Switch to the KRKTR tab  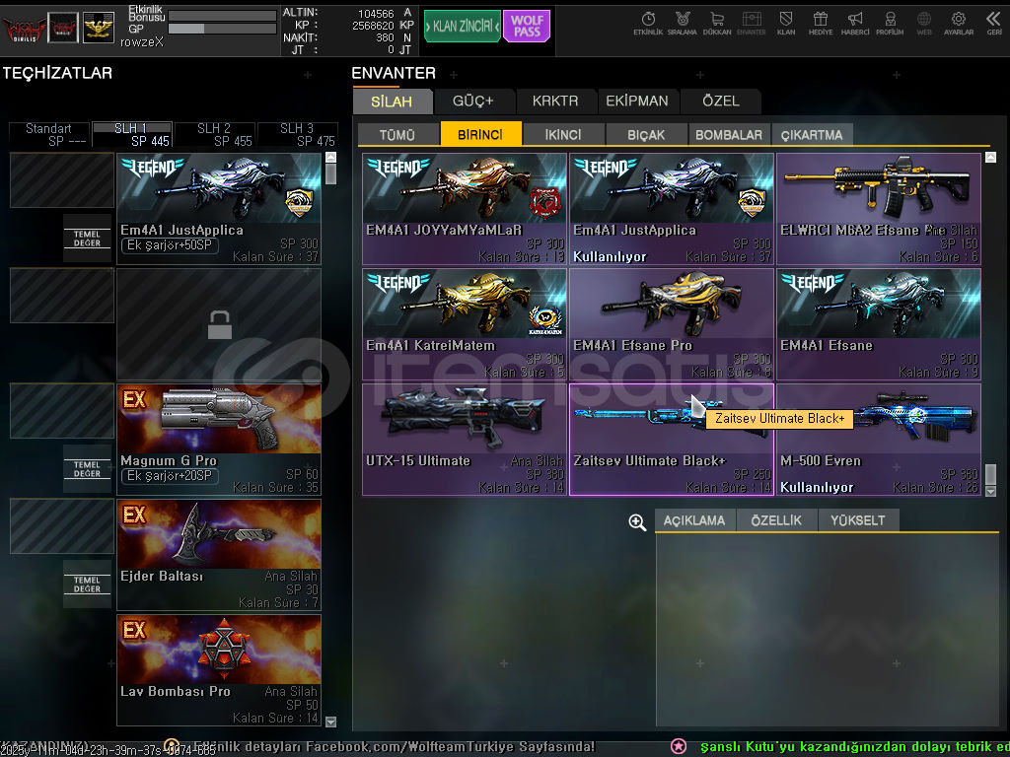click(x=555, y=102)
